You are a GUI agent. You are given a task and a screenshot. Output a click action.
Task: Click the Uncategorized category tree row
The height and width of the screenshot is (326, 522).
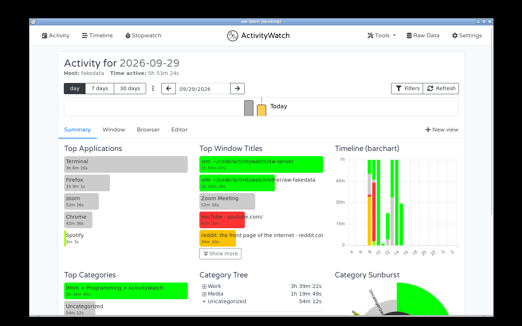point(262,301)
